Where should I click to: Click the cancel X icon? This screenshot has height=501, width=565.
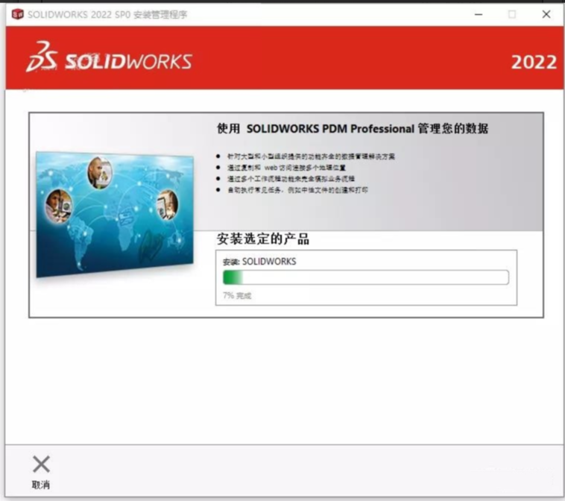[x=41, y=464]
